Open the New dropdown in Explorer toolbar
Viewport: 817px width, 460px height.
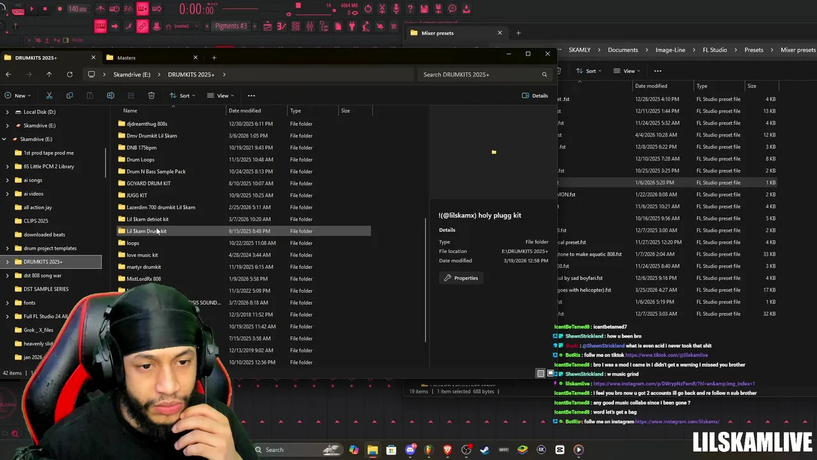point(18,96)
